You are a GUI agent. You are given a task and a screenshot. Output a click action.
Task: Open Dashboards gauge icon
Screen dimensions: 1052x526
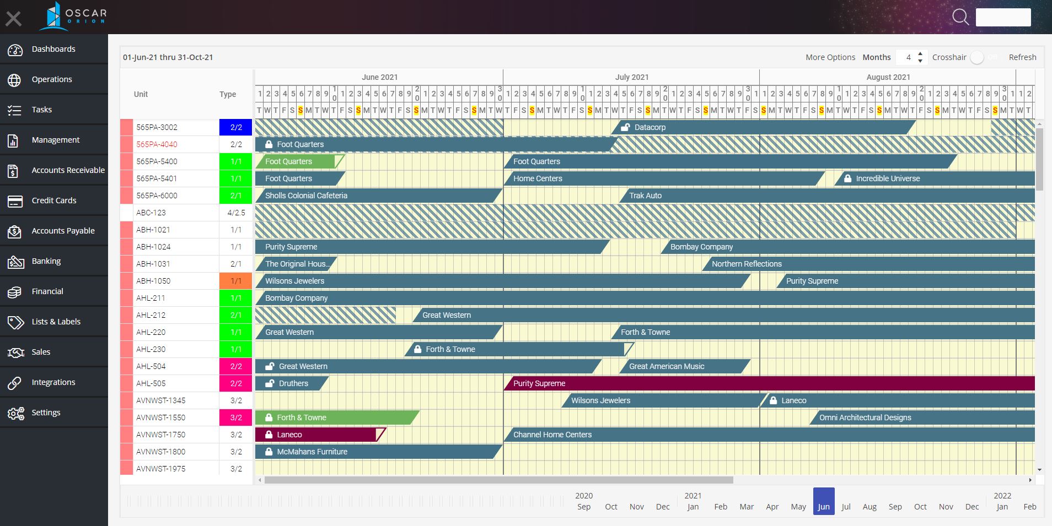pos(15,50)
